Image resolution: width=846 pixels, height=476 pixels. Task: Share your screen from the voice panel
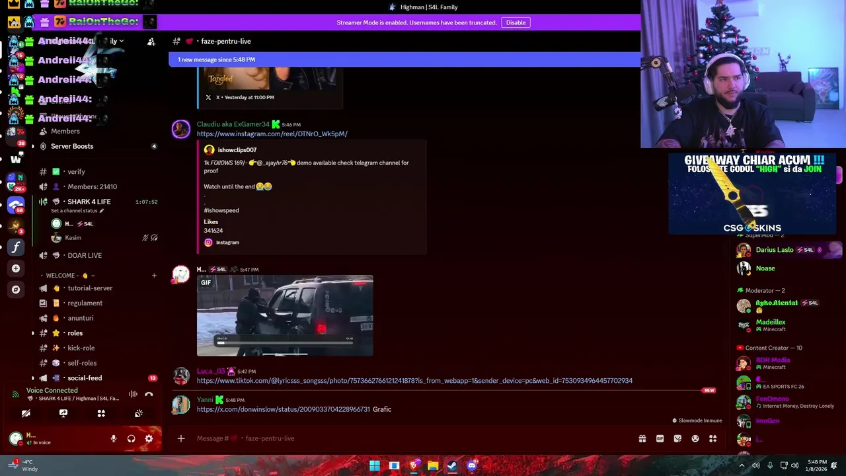click(x=63, y=413)
